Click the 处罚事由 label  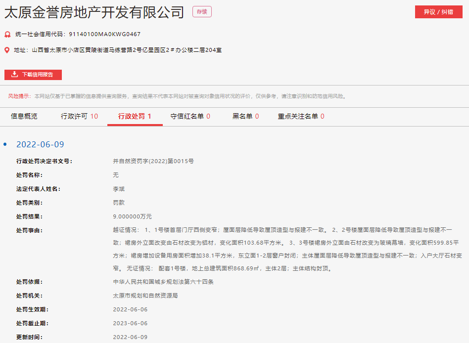(29, 230)
